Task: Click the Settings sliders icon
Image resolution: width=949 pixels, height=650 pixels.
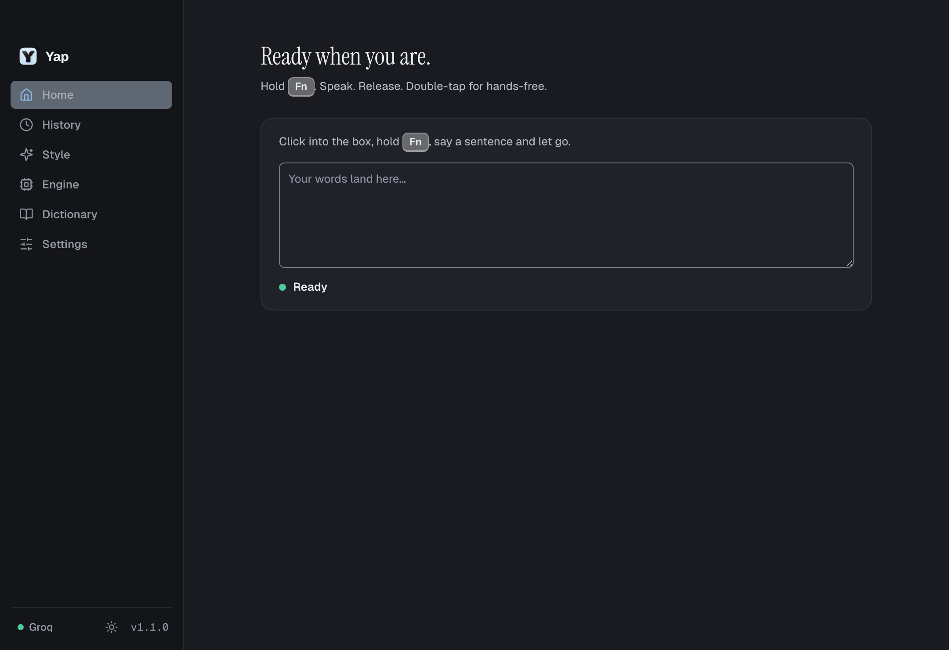Action: pos(26,244)
